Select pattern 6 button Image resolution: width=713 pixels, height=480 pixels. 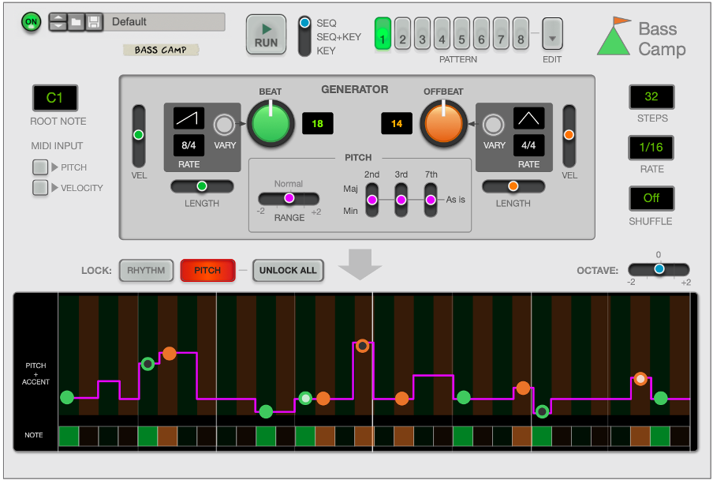[x=481, y=34]
